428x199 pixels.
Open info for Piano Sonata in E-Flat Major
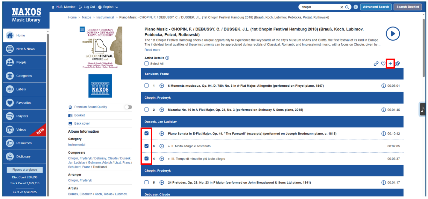(x=383, y=134)
